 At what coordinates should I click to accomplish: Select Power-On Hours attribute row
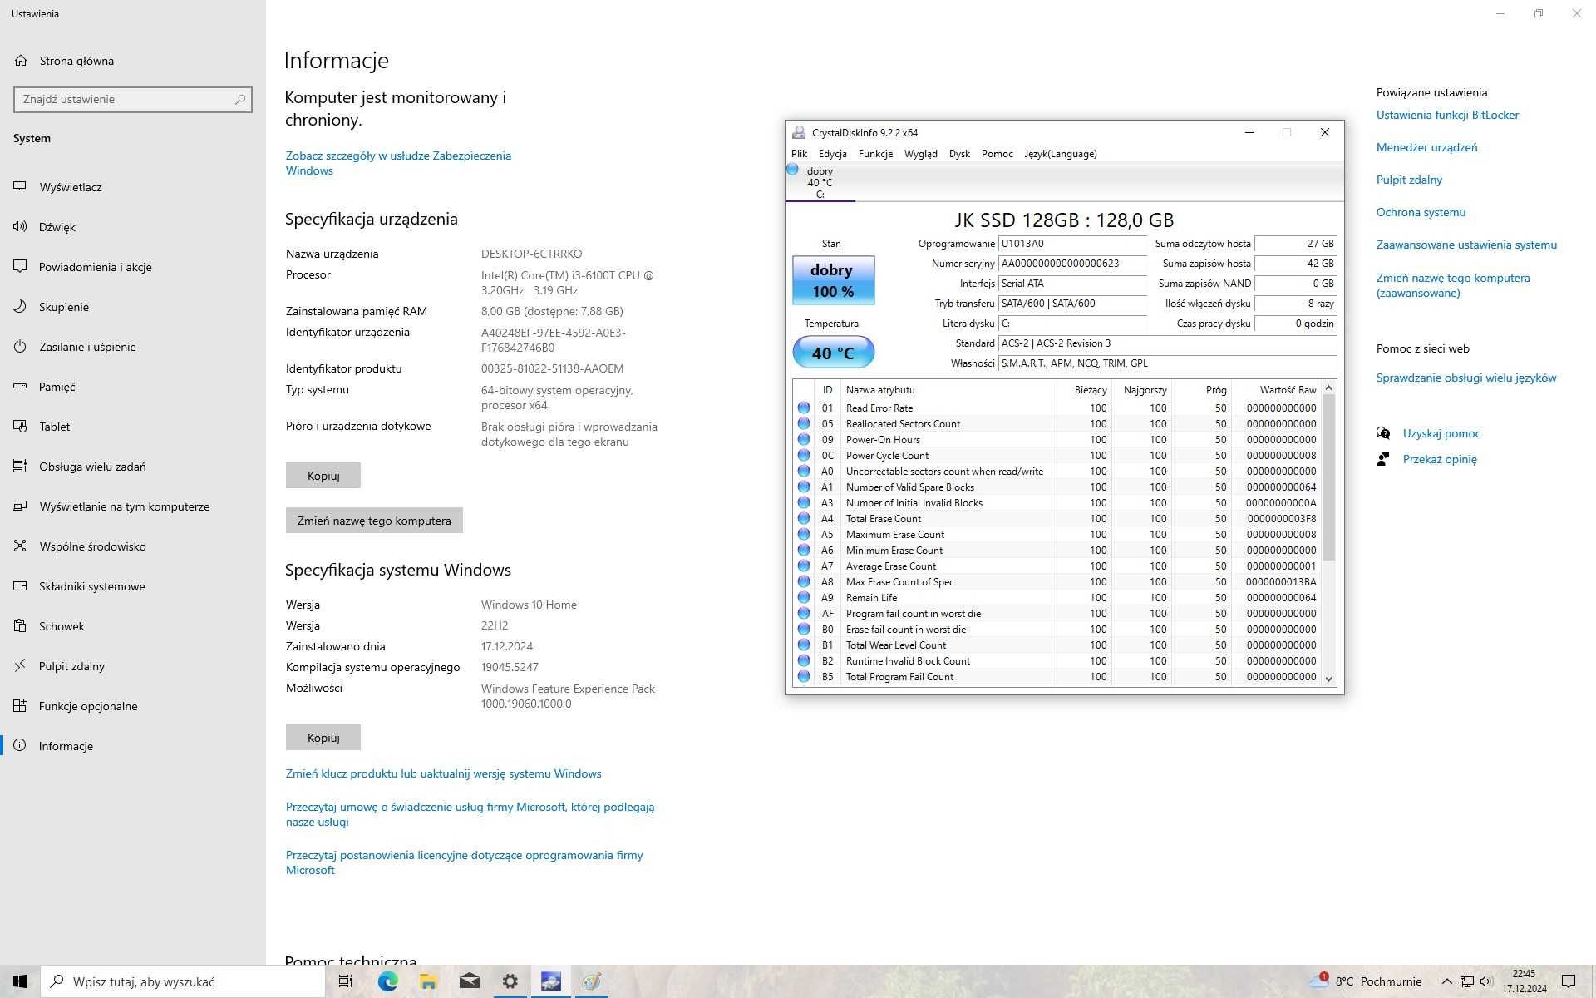1057,440
